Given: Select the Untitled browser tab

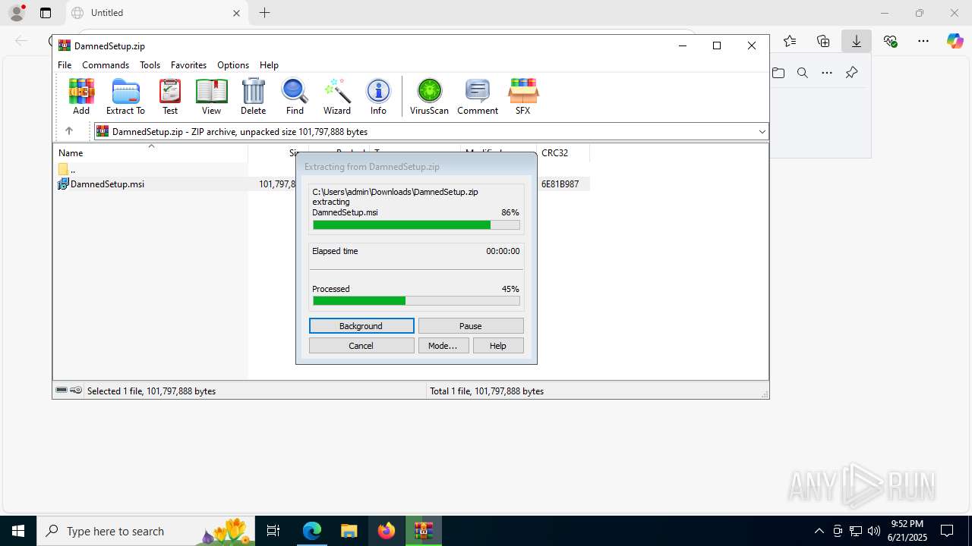Looking at the screenshot, I should (157, 13).
